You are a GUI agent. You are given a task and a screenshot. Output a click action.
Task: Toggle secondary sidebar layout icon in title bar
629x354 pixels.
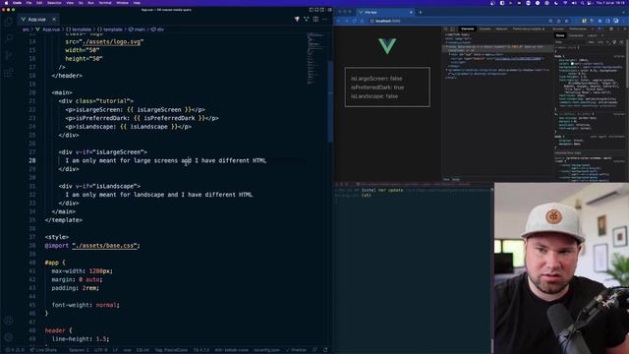[322, 10]
